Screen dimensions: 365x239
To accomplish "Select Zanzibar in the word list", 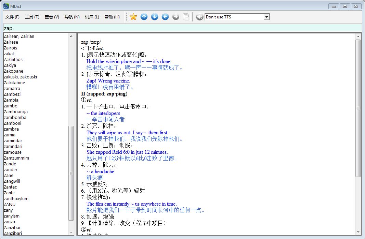I will [12, 227].
